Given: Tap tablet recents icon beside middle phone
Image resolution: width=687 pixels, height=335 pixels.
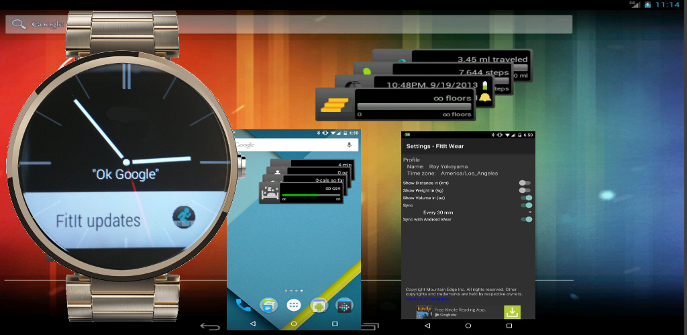Looking at the screenshot, I should coord(370,326).
